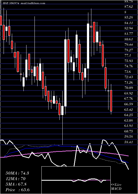Click the 66.59 price axis label

point(129,104)
